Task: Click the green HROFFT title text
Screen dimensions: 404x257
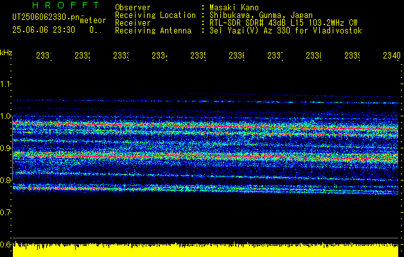Action: (x=66, y=5)
